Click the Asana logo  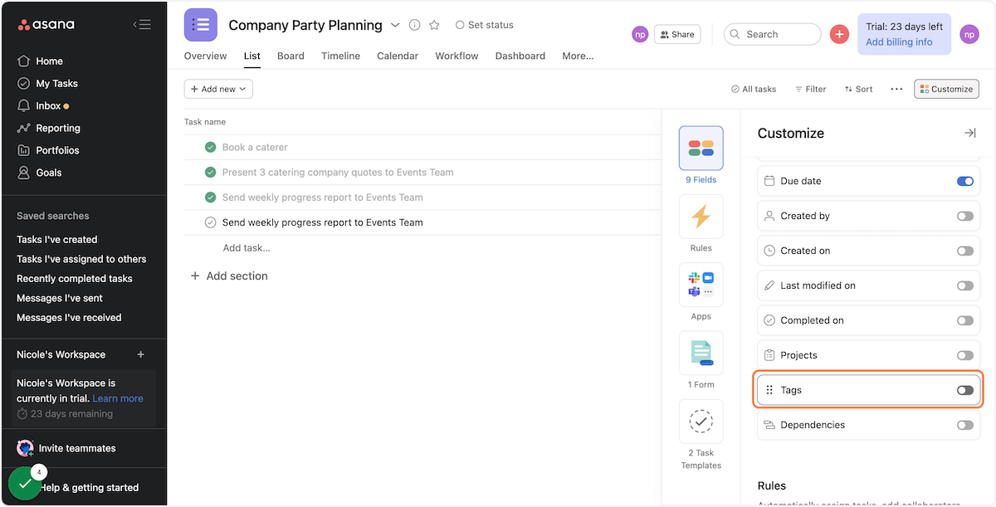pyautogui.click(x=46, y=25)
